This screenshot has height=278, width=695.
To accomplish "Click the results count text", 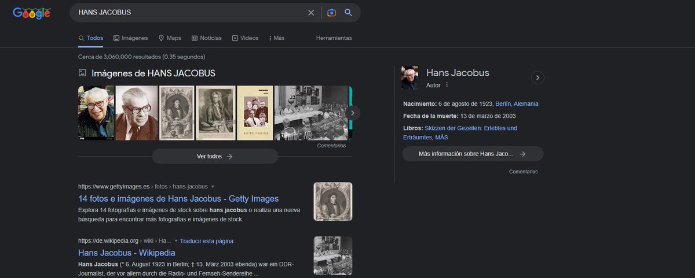I will 141,57.
